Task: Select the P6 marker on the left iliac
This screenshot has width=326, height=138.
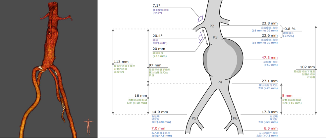Action: coord(235,118)
